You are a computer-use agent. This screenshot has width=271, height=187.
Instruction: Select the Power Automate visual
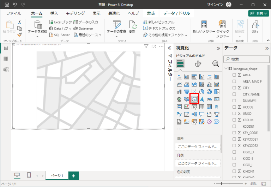pyautogui.click(x=217, y=122)
